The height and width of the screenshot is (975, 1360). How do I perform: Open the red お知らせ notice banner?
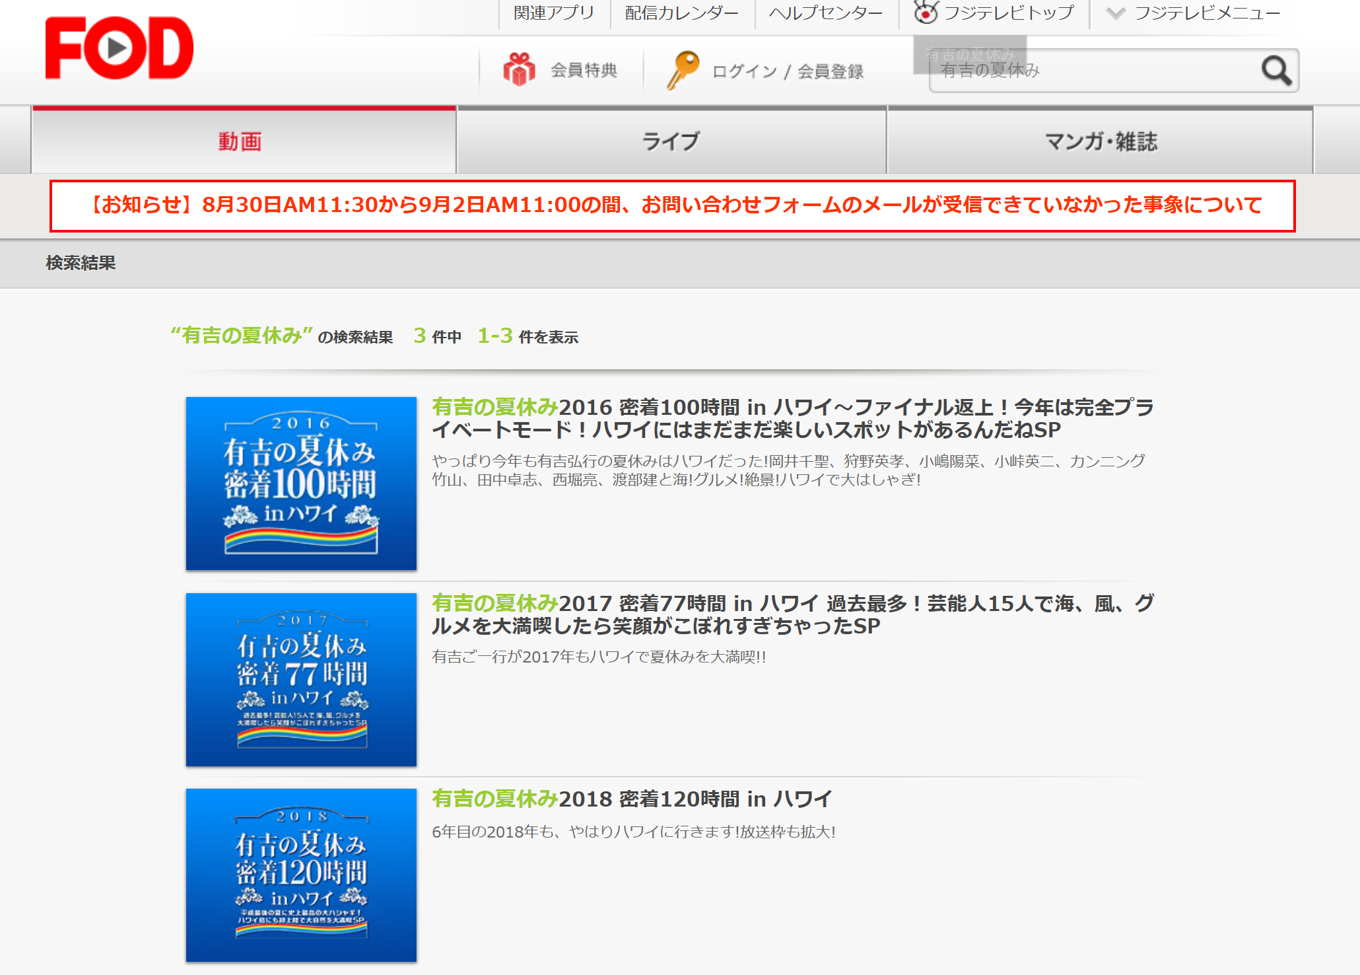tap(672, 205)
